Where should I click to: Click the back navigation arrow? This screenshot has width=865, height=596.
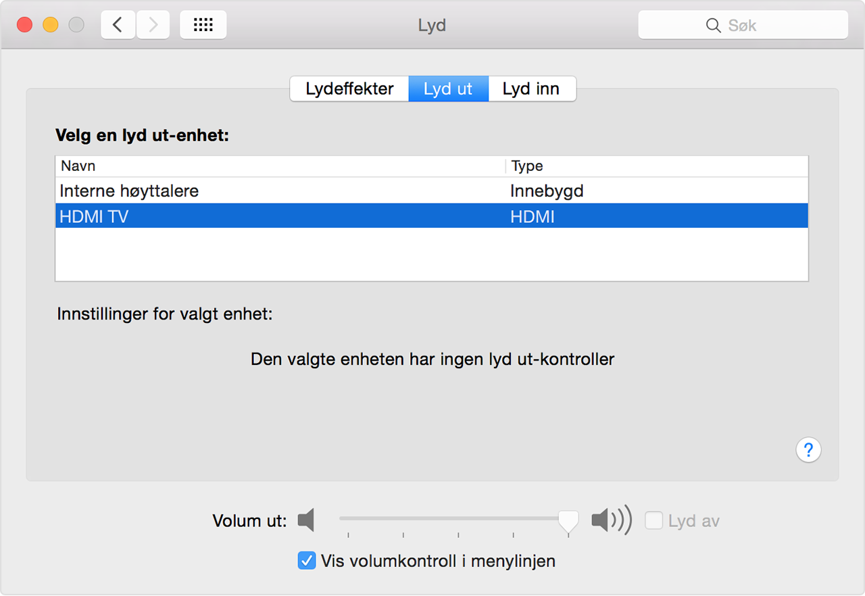click(x=118, y=25)
